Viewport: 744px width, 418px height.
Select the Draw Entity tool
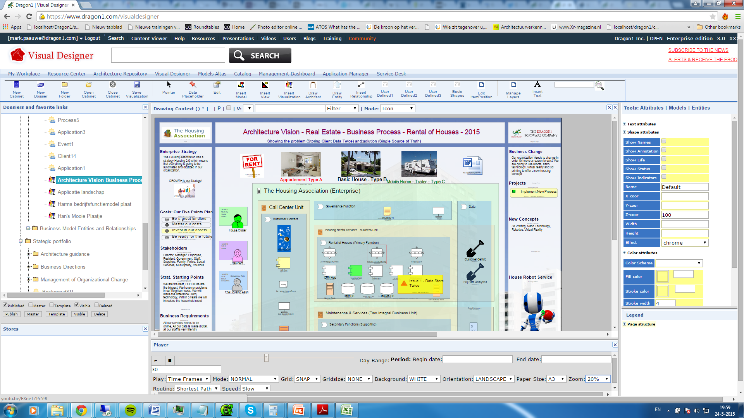click(x=337, y=89)
